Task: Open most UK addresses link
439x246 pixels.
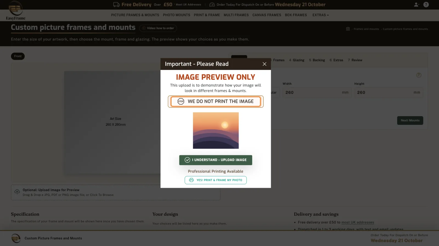Action: point(358,222)
